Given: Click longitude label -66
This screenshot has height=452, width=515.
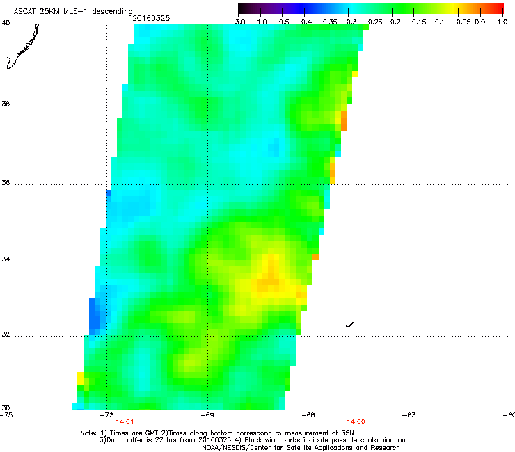Looking at the screenshot, I should click(308, 415).
